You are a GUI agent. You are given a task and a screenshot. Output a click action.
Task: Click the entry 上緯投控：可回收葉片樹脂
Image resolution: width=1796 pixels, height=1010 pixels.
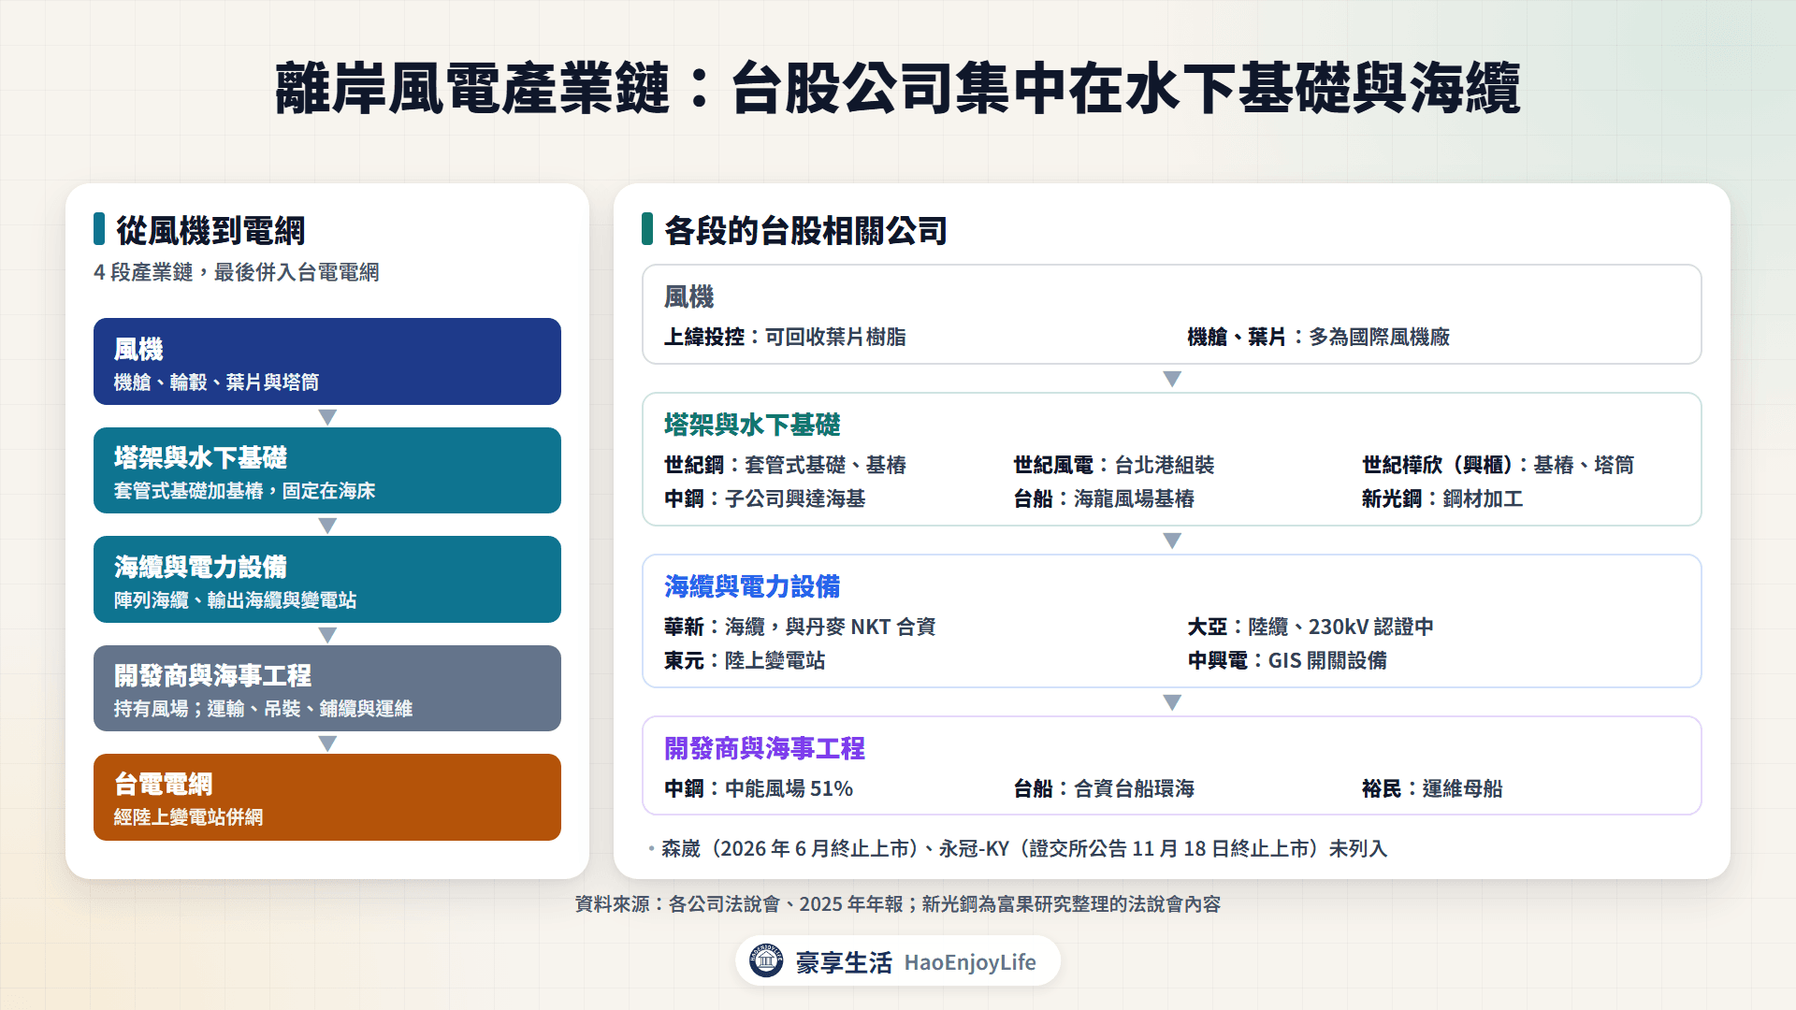coord(785,337)
